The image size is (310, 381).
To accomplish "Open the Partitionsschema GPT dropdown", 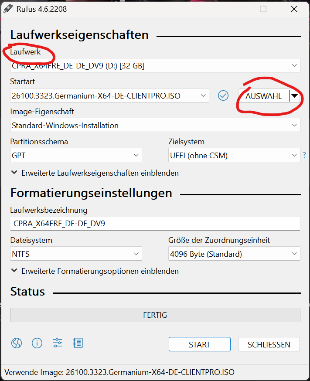I will [76, 155].
